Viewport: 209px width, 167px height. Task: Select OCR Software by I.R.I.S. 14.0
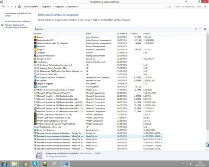click(98, 127)
